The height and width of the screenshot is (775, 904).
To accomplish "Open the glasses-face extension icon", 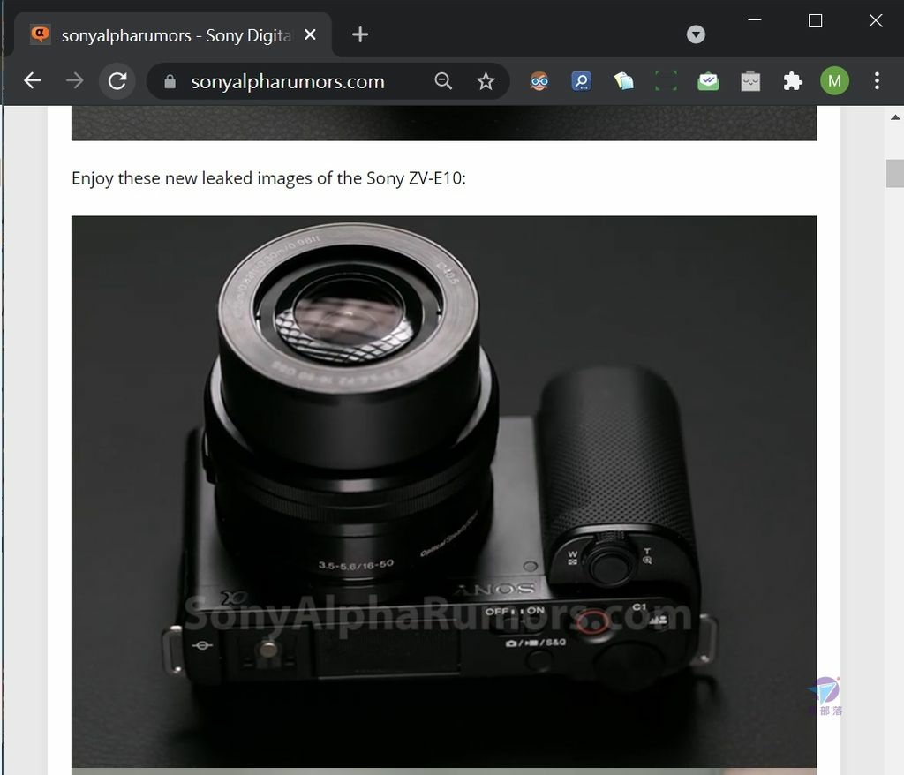I will pos(539,80).
